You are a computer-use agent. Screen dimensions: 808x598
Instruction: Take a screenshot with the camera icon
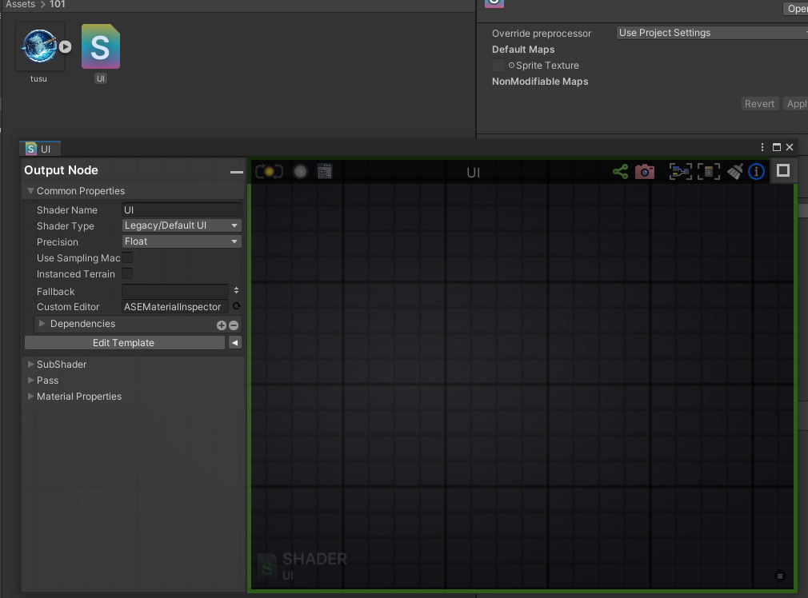(x=645, y=172)
